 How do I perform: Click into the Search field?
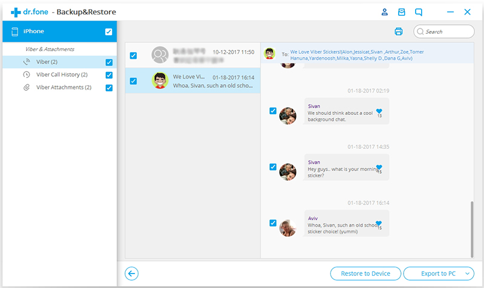pyautogui.click(x=444, y=31)
